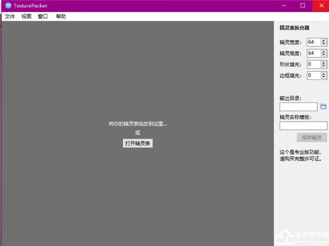Screen dimensions: 329x246
Task: Minimize the TexturePacker window
Action: coord(284,5)
